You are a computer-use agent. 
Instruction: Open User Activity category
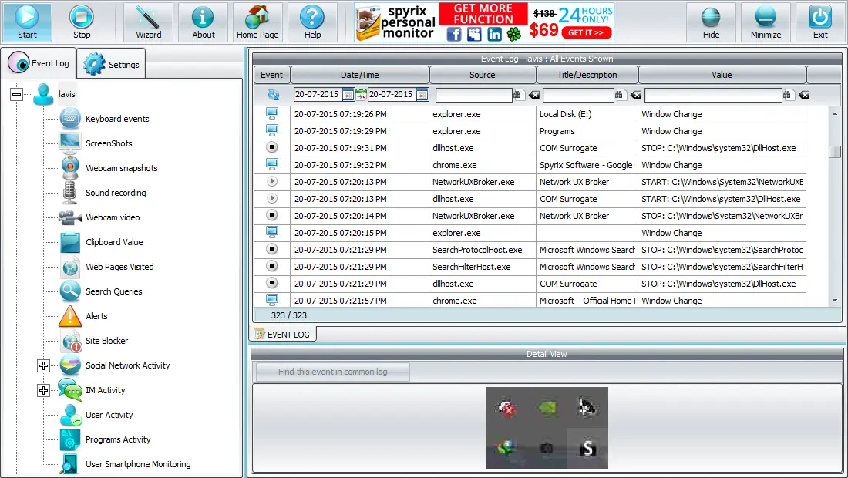coord(109,415)
